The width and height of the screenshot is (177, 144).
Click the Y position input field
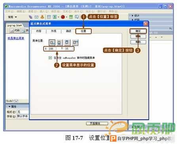click(69, 49)
